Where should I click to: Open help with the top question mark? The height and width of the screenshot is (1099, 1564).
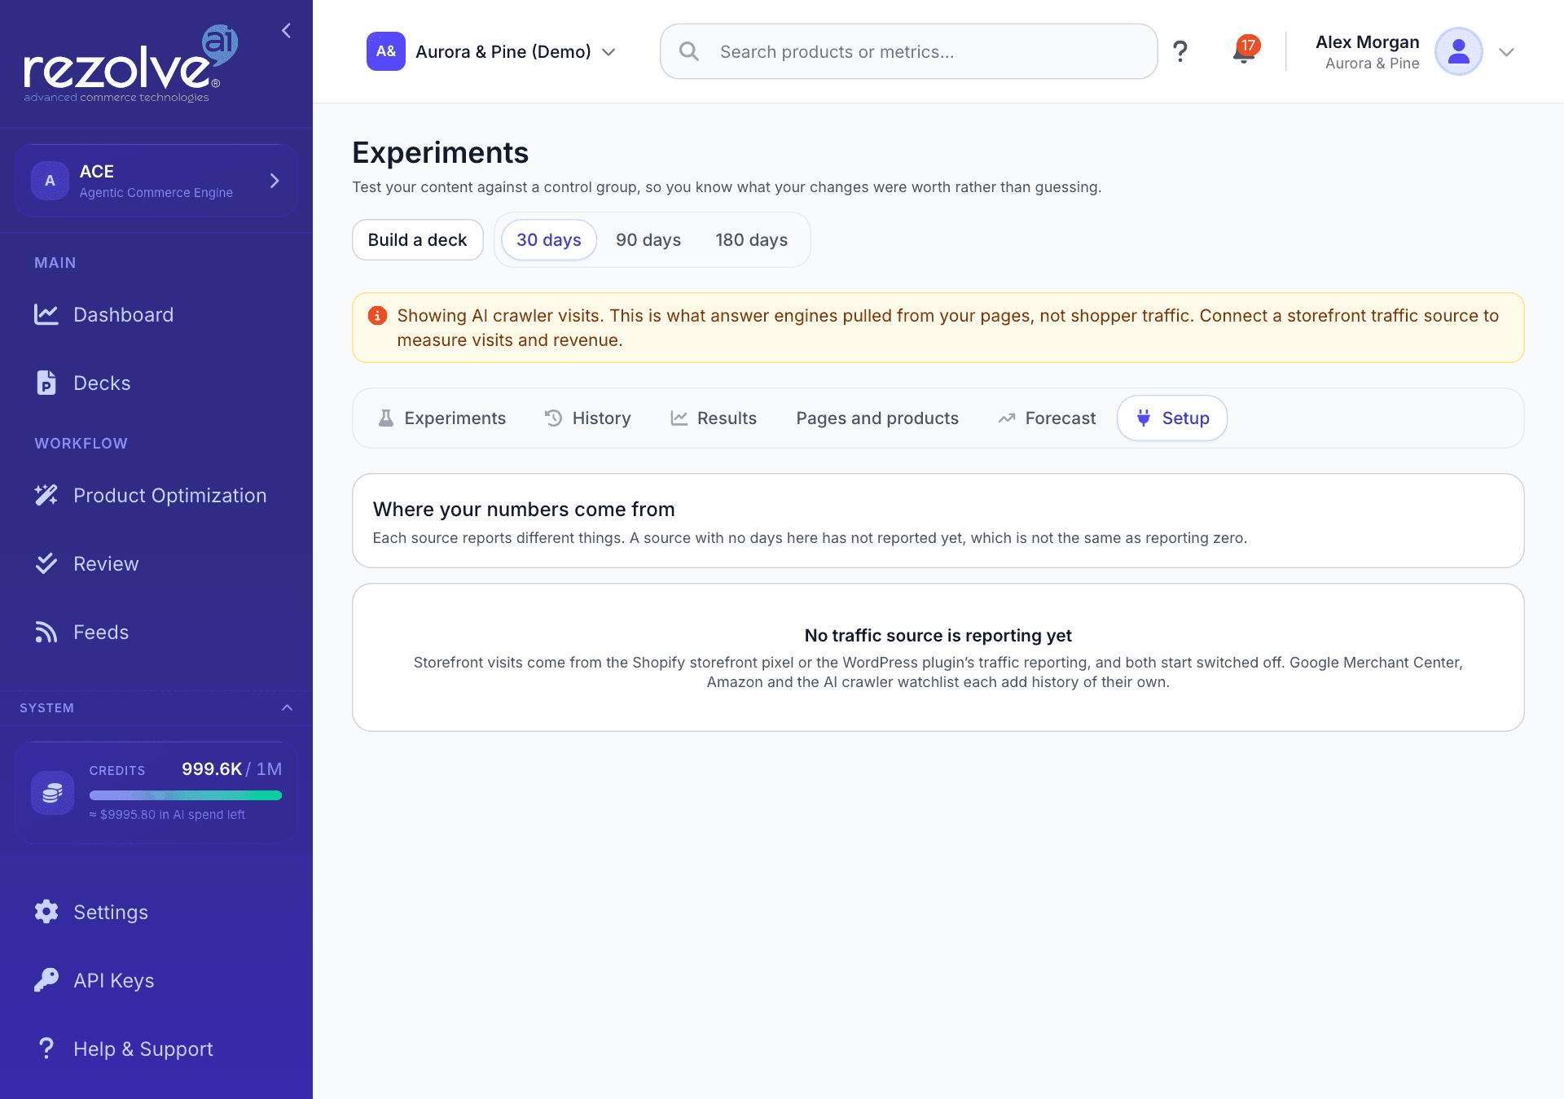coord(1180,51)
